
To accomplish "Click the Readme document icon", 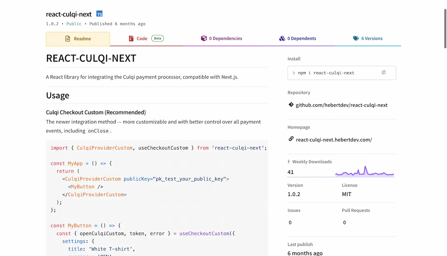I will [x=68, y=39].
